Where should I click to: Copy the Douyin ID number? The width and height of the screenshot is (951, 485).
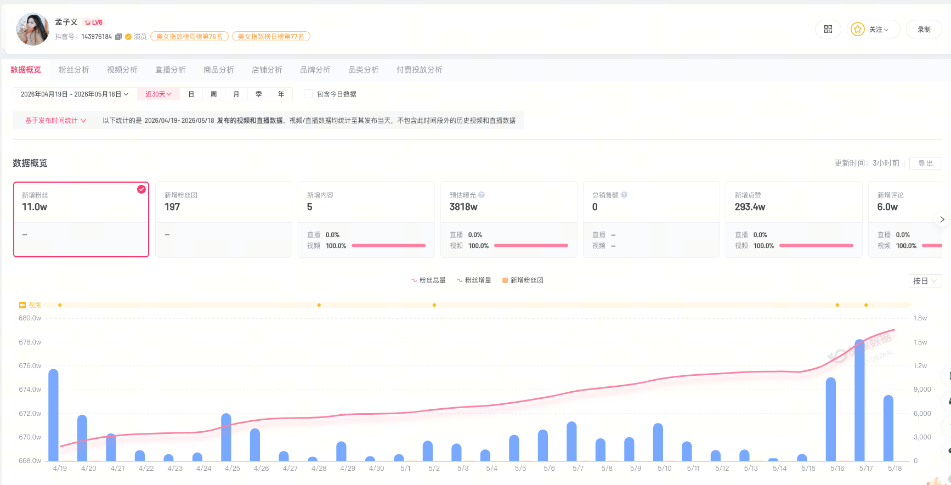tap(118, 37)
